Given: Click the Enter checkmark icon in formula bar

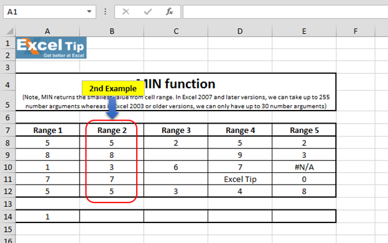Looking at the screenshot, I should [148, 12].
